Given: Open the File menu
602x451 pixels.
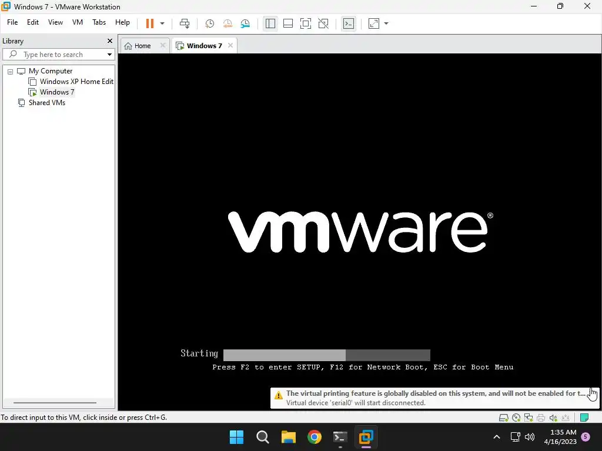Looking at the screenshot, I should pos(12,22).
